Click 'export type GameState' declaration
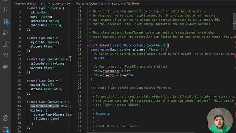The height and width of the screenshot is (133, 236). tap(45, 102)
